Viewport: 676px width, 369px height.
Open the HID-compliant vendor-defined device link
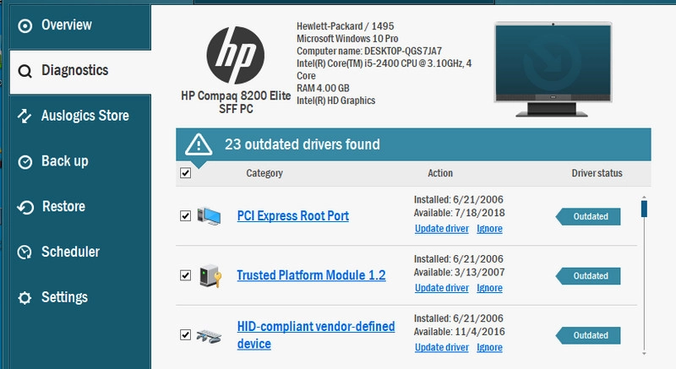tap(316, 335)
